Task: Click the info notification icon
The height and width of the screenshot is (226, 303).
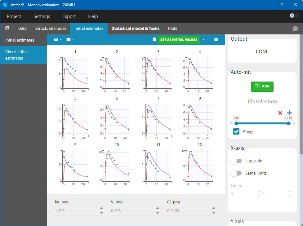Action: (x=293, y=16)
